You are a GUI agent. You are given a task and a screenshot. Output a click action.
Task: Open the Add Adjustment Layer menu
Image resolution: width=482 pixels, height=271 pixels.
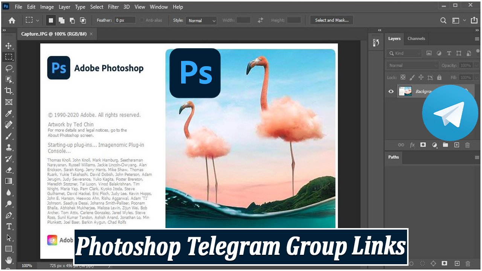(435, 145)
